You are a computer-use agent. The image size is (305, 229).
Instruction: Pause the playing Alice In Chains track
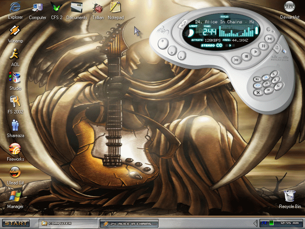click(263, 46)
